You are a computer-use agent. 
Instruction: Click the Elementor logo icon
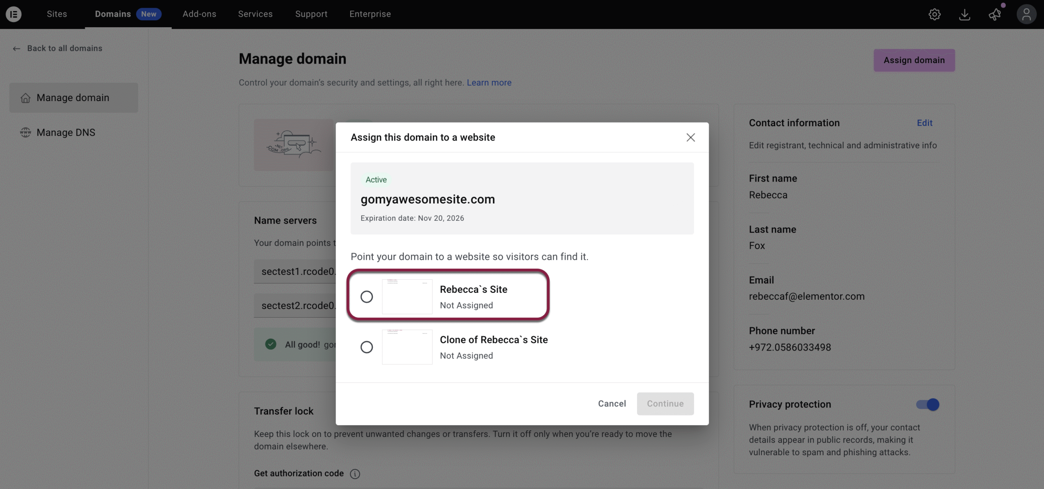13,14
